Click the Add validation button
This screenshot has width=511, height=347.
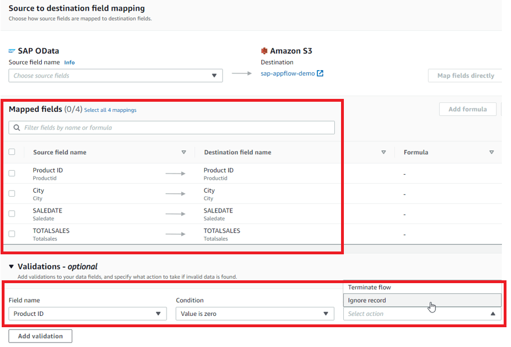click(x=41, y=336)
